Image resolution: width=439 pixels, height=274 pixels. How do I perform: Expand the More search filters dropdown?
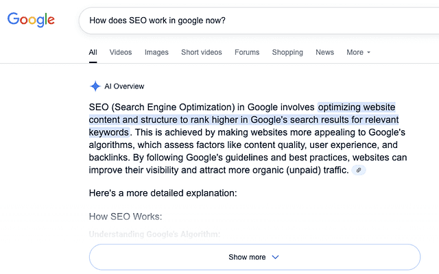coord(358,52)
